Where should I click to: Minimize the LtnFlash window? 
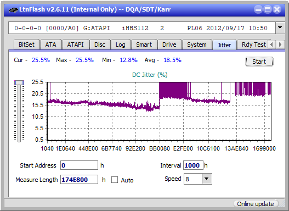[x=258, y=9]
